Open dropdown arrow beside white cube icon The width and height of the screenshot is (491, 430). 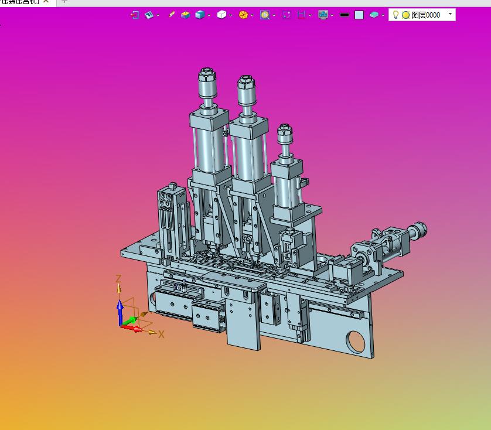pyautogui.click(x=230, y=15)
